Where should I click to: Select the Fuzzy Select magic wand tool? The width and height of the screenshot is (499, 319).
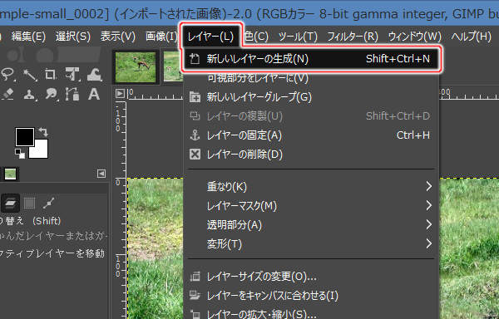pos(30,75)
